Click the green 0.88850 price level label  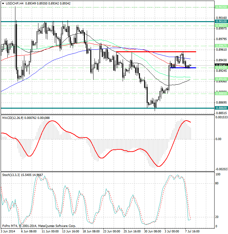coord(222,93)
